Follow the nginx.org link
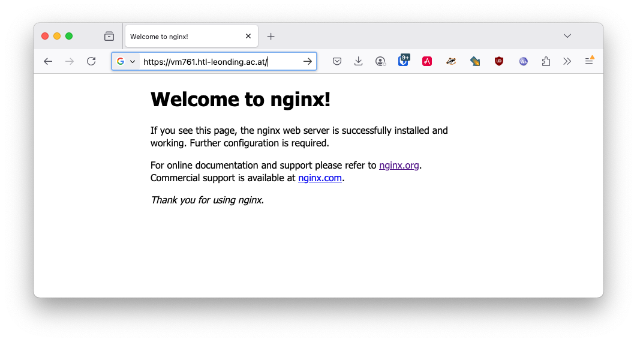637x342 pixels. (399, 166)
